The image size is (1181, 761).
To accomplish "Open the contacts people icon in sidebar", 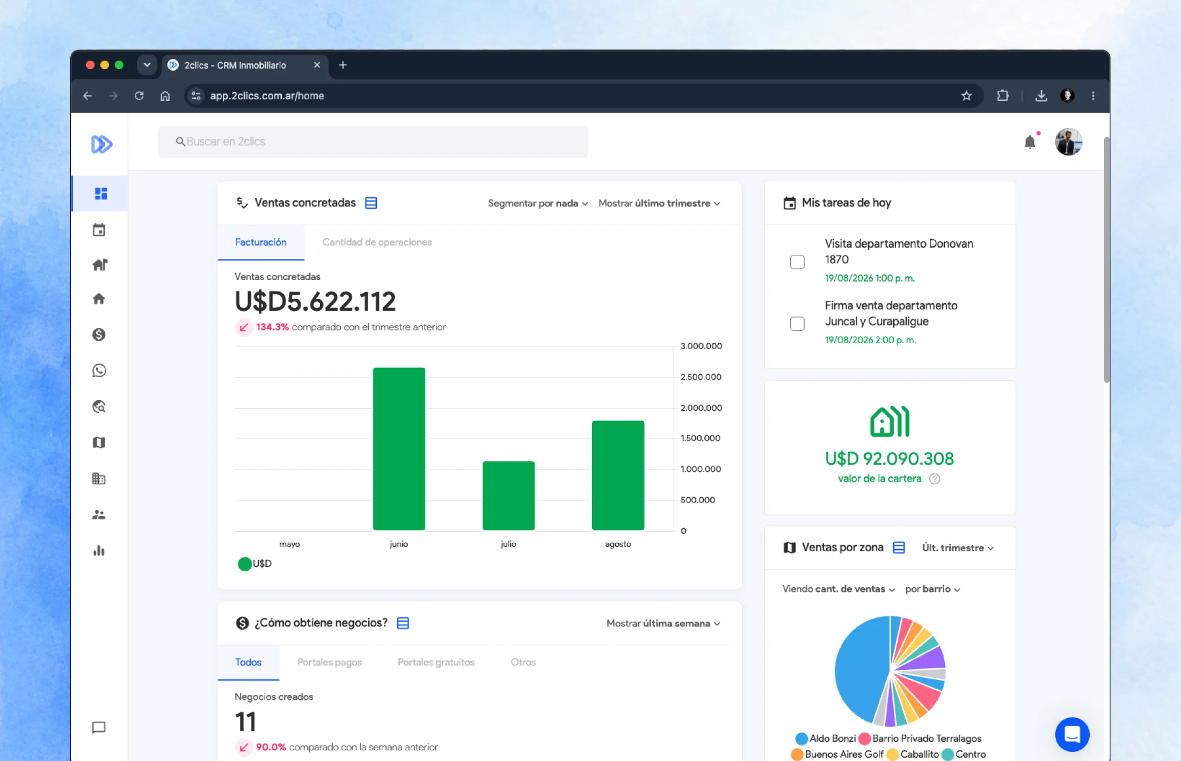I will tap(99, 514).
